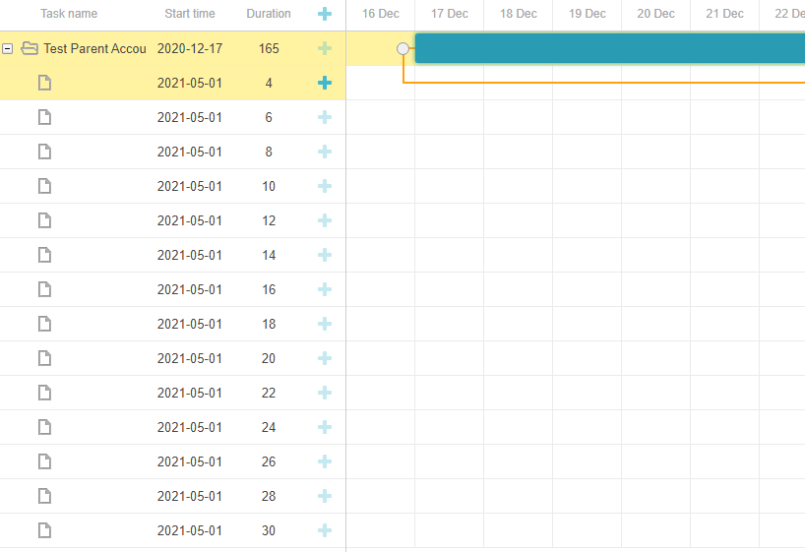Click the 19 Dec timeline header
Screen dimensions: 805x552
(x=587, y=14)
